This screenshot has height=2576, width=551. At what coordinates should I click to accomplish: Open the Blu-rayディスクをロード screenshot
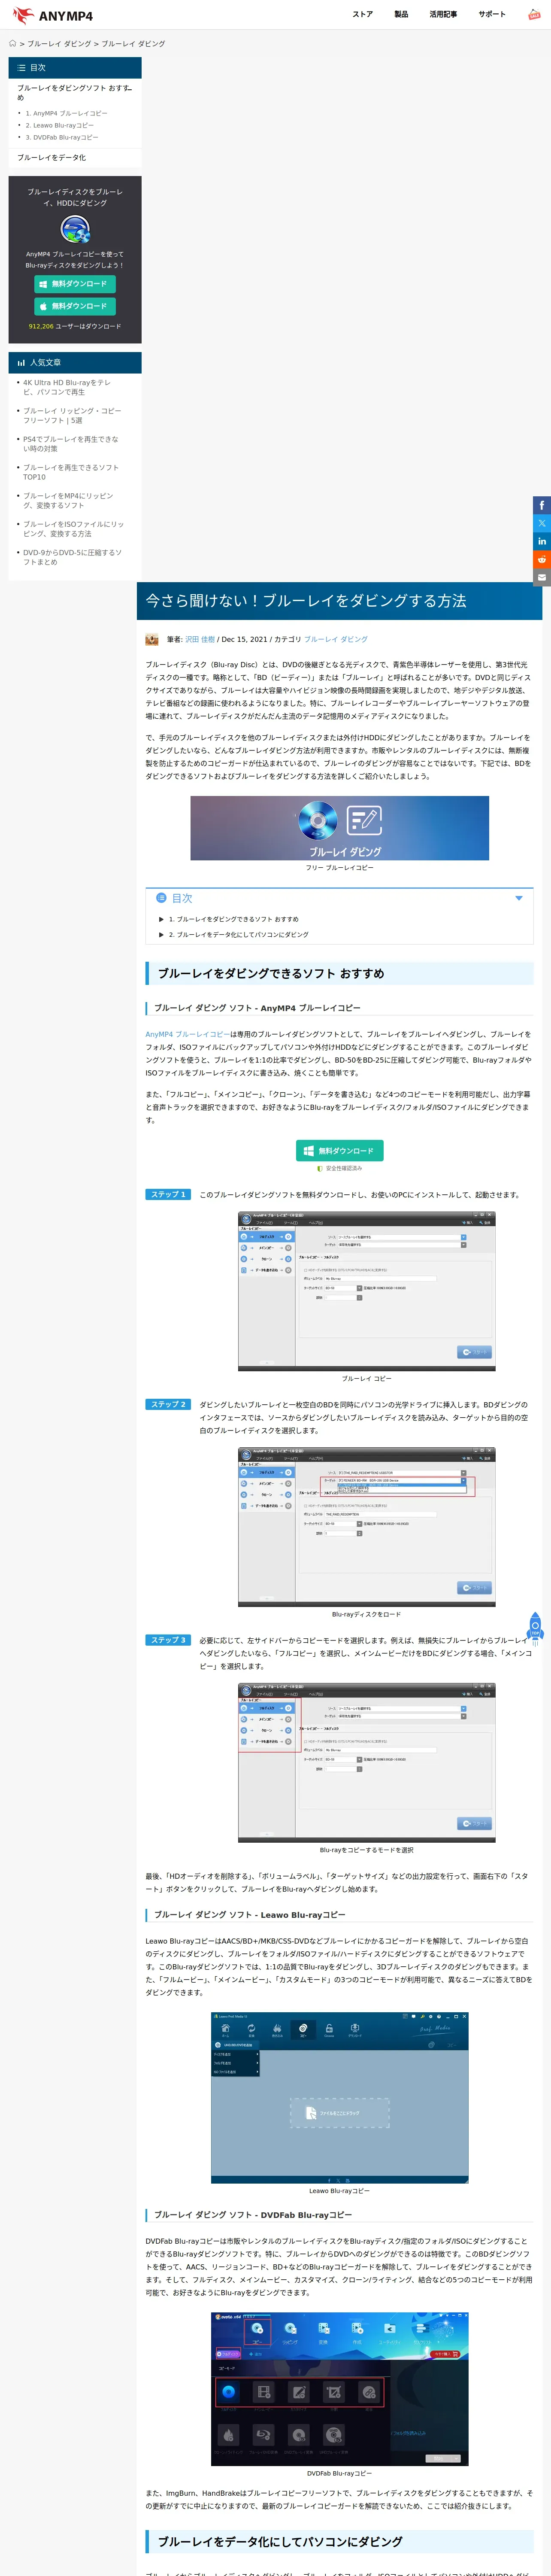tap(366, 1527)
